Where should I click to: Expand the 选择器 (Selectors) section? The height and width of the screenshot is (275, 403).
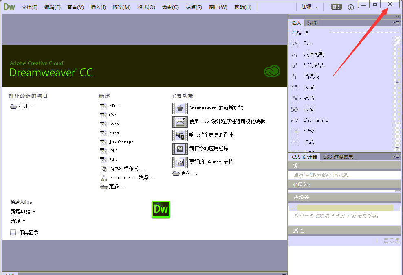coord(344,198)
